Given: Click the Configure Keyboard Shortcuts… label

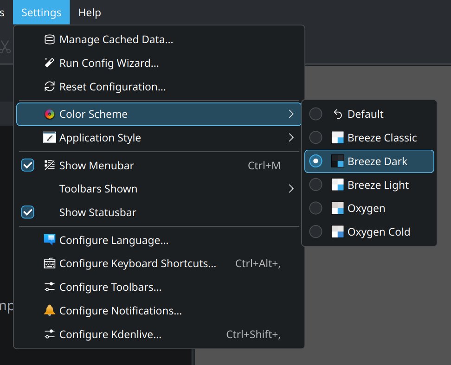Looking at the screenshot, I should coord(138,263).
